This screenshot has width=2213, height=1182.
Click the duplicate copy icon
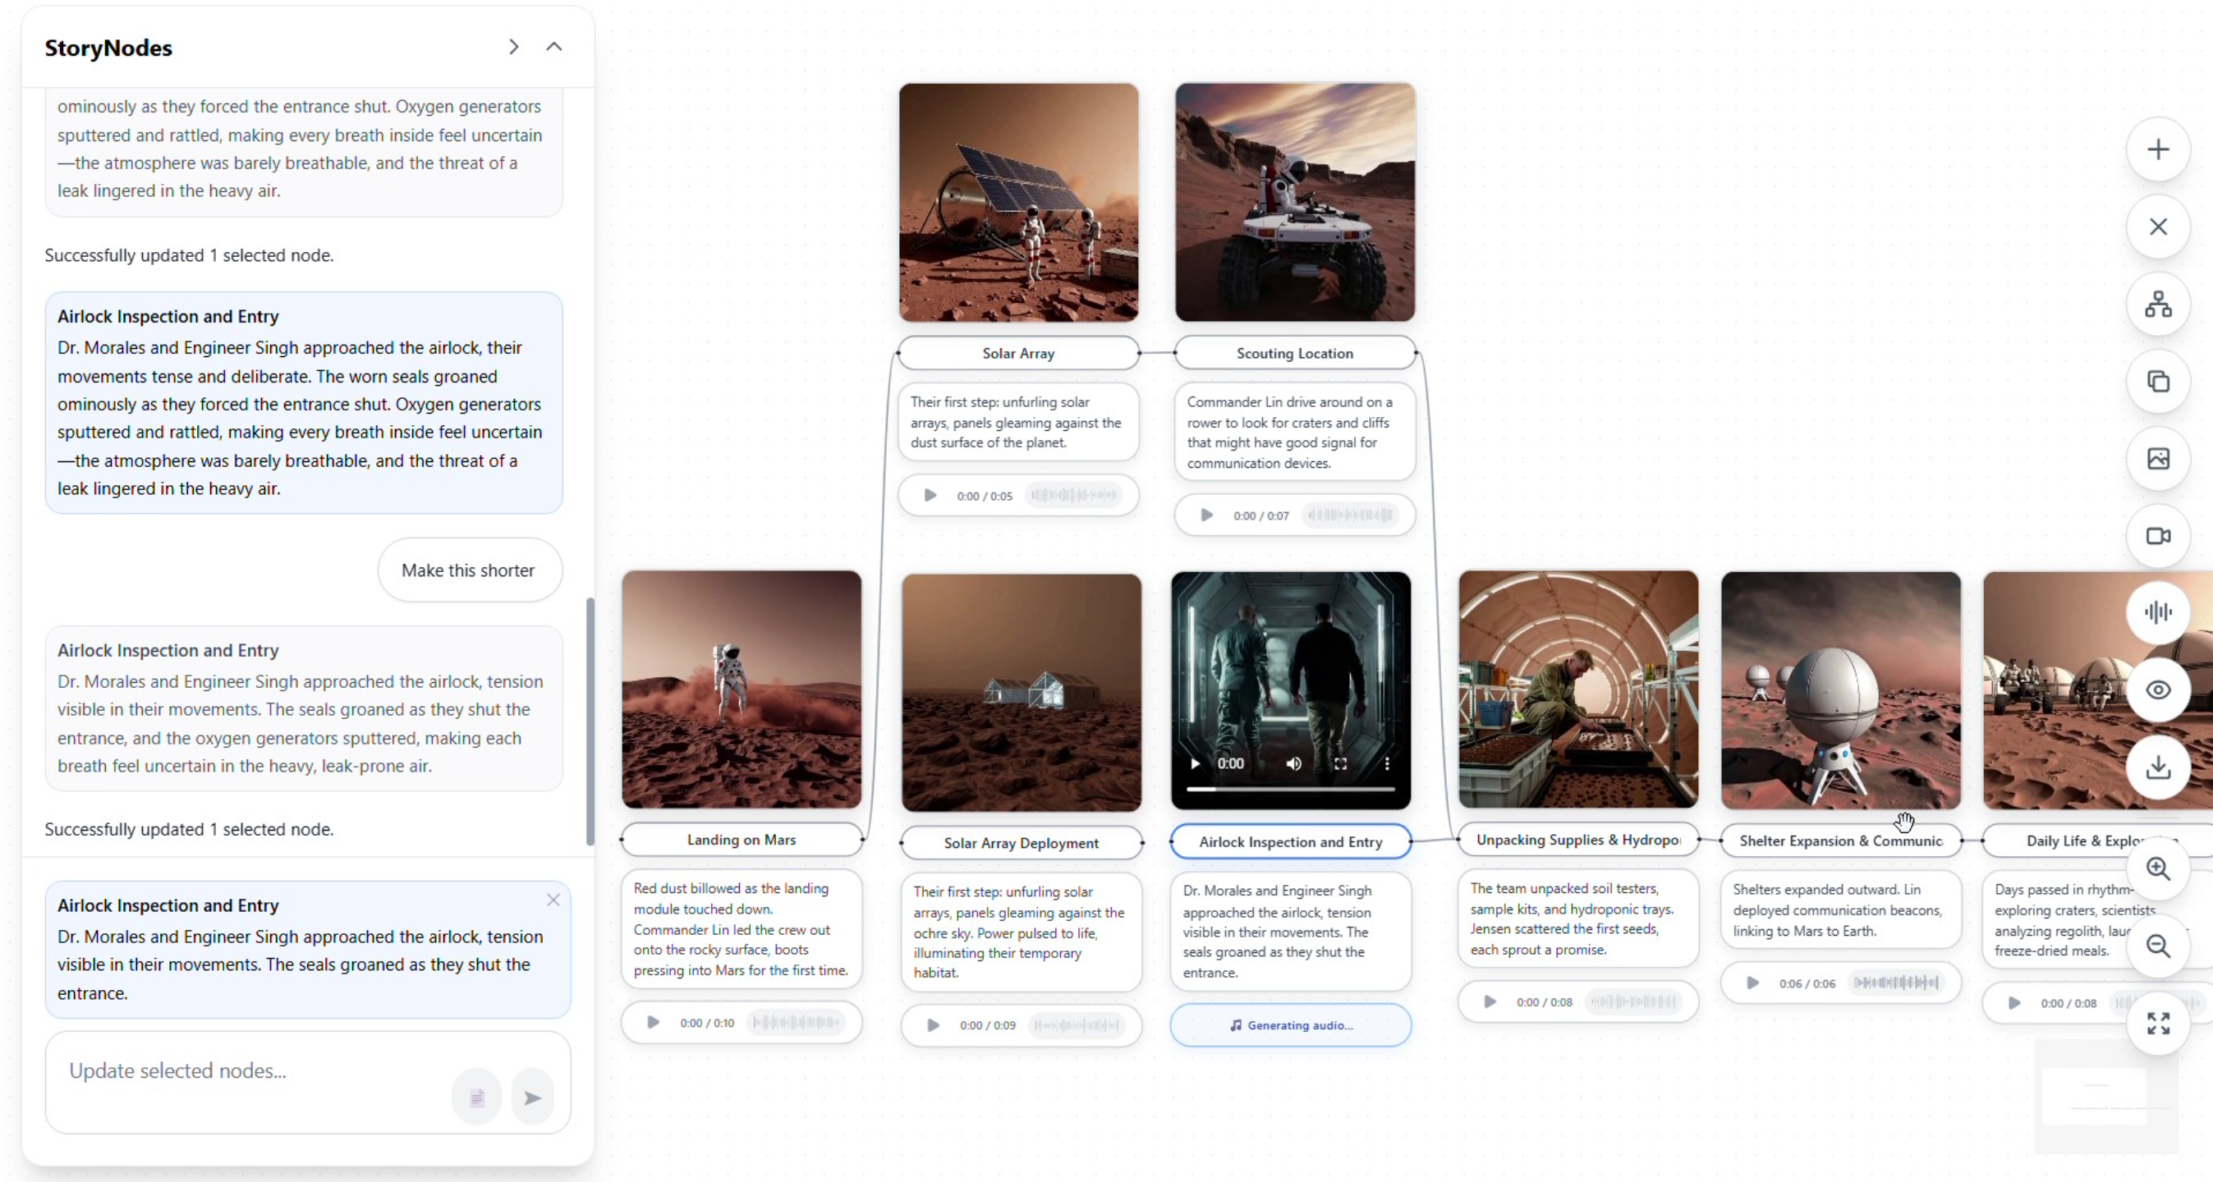(2157, 382)
